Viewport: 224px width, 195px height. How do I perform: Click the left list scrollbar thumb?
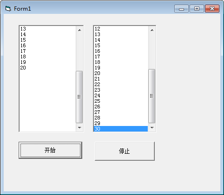[79, 97]
